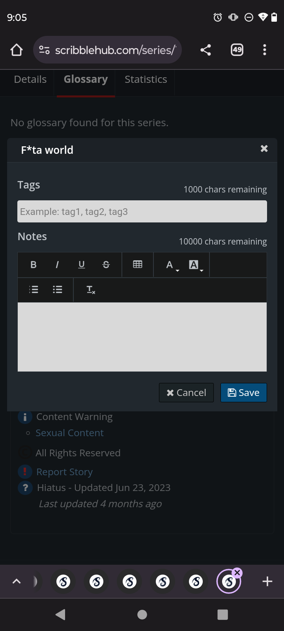Open the Statistics tab

click(x=146, y=80)
